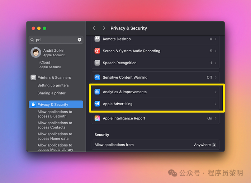Click the Sensitive Content Warning eye icon
The image size is (251, 183).
coord(97,78)
